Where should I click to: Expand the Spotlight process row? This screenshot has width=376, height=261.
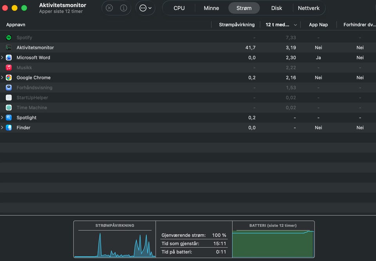[x=2, y=118]
